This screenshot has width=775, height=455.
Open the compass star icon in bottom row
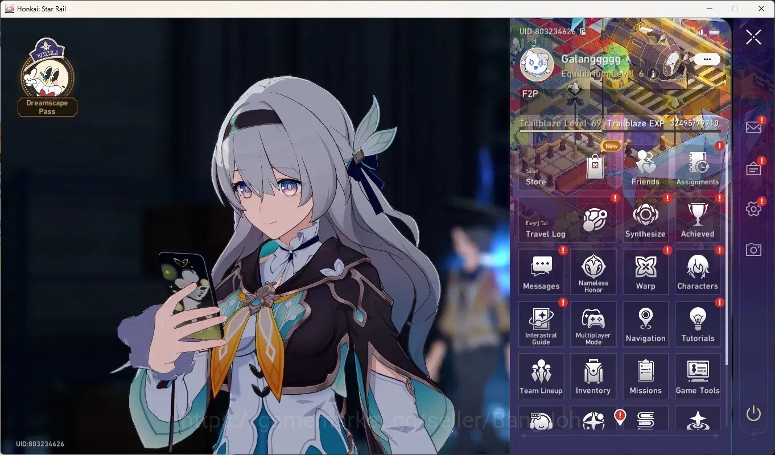click(x=593, y=420)
